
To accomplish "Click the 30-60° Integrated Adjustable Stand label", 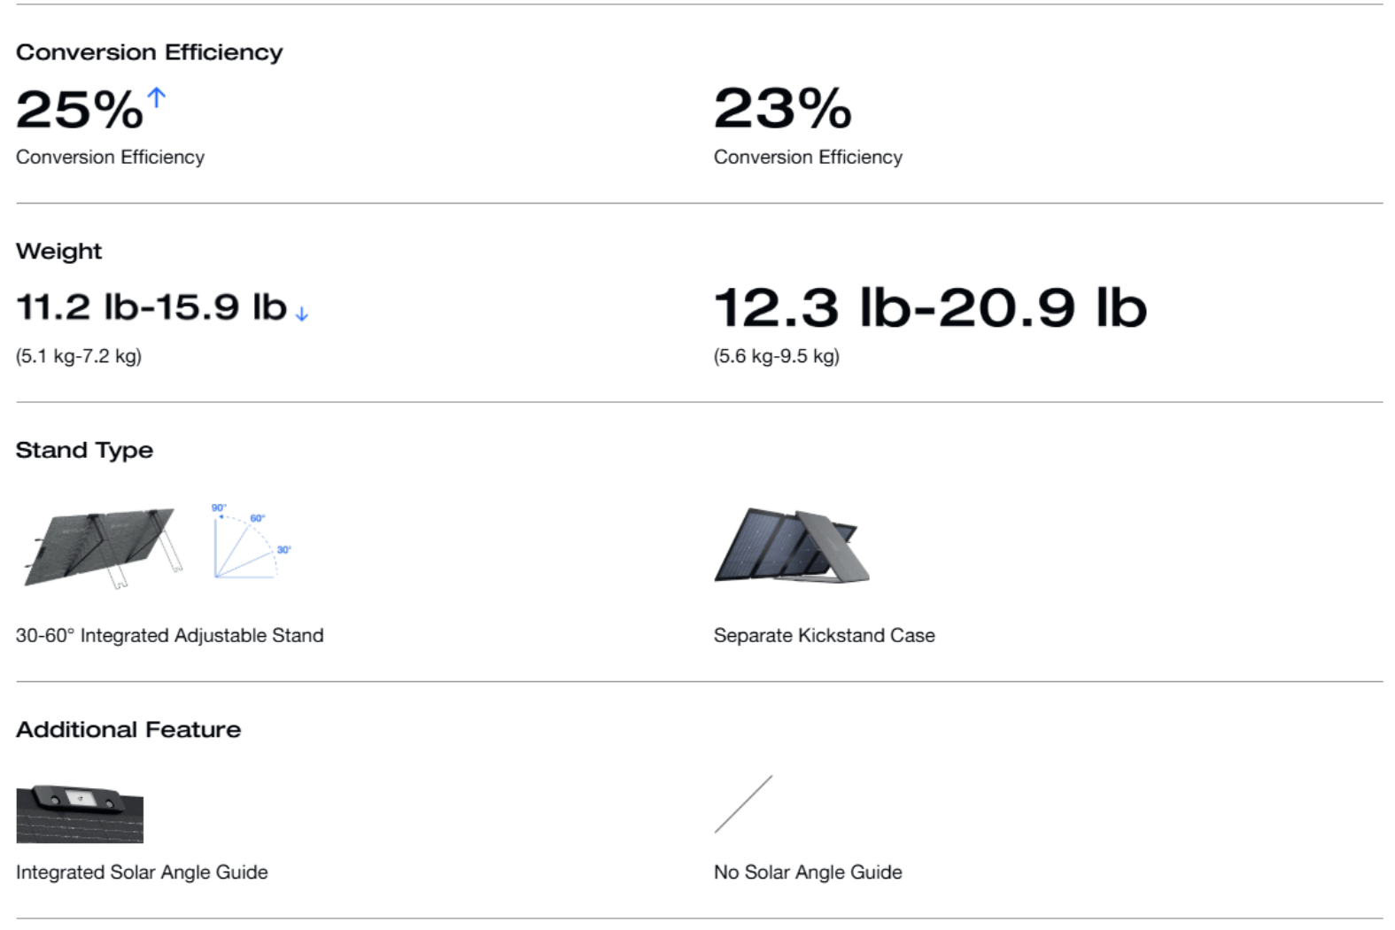I will click(x=169, y=635).
